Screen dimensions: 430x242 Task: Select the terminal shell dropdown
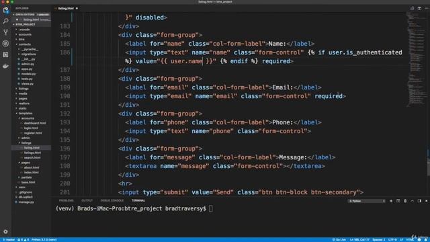point(367,201)
